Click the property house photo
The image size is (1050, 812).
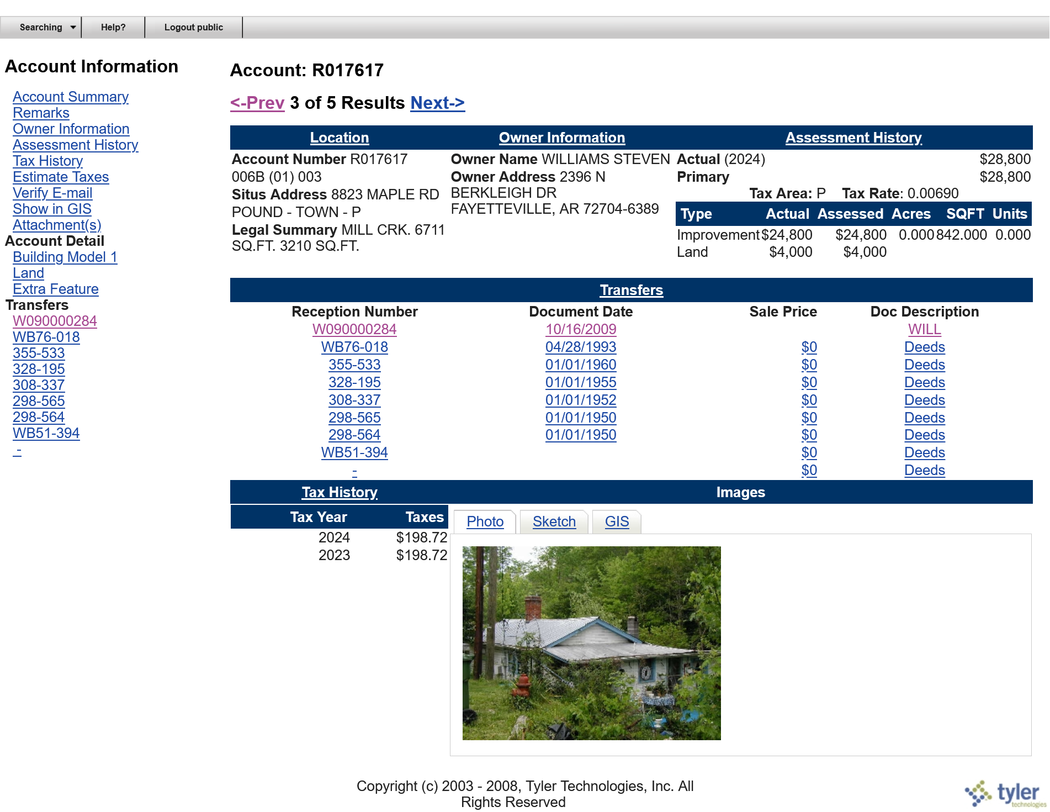point(592,643)
